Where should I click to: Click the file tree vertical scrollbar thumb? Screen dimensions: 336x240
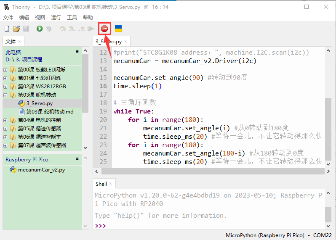point(85,83)
